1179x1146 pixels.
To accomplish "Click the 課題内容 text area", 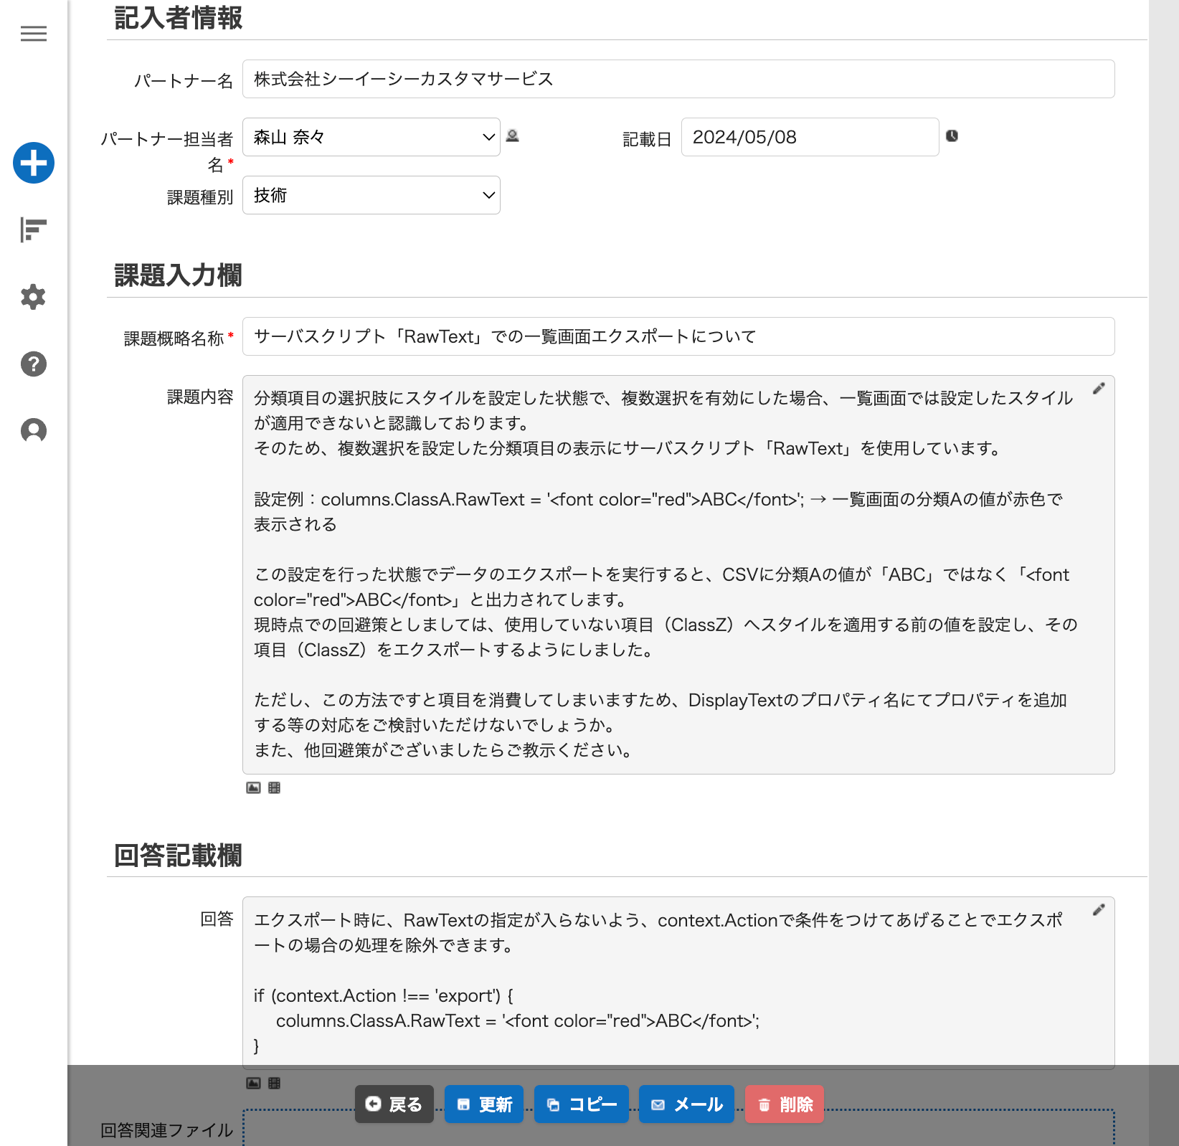I will coord(678,574).
